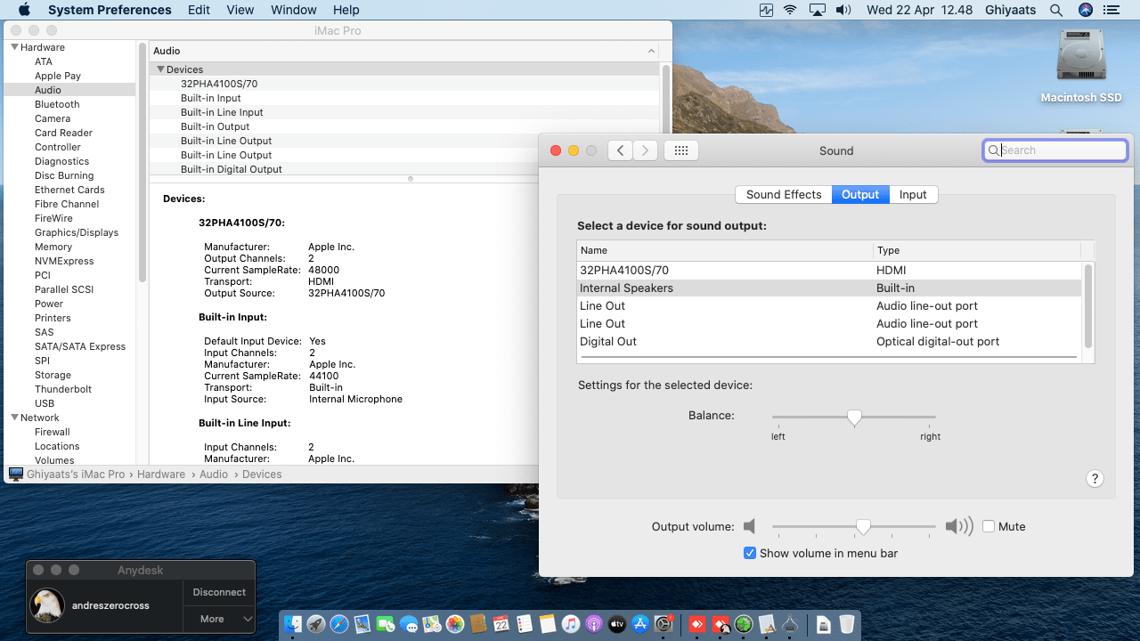Collapse the Hardware tree section
The image size is (1140, 641).
point(15,47)
